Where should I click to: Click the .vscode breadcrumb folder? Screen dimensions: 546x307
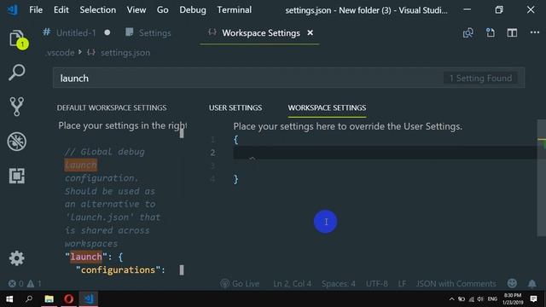click(60, 53)
